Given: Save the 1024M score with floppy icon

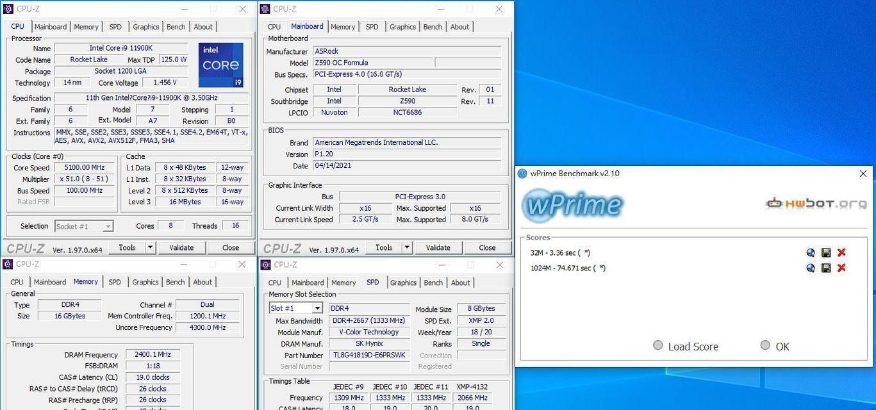Looking at the screenshot, I should coord(826,268).
